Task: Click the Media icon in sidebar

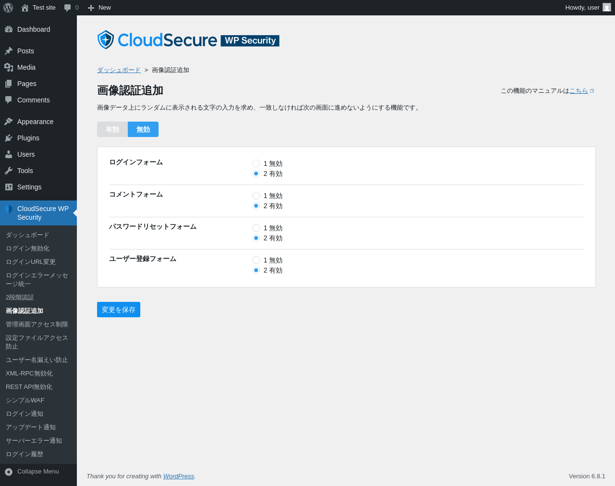Action: click(x=9, y=67)
